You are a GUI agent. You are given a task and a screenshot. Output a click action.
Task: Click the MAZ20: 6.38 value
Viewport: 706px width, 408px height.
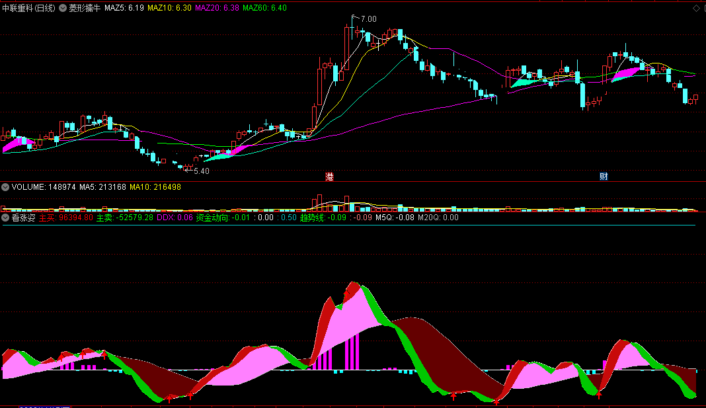217,8
